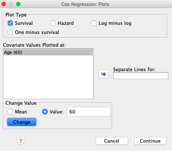Click the Cox Regression: Plots title bar
Image resolution: width=172 pixels, height=151 pixels.
[85, 4]
